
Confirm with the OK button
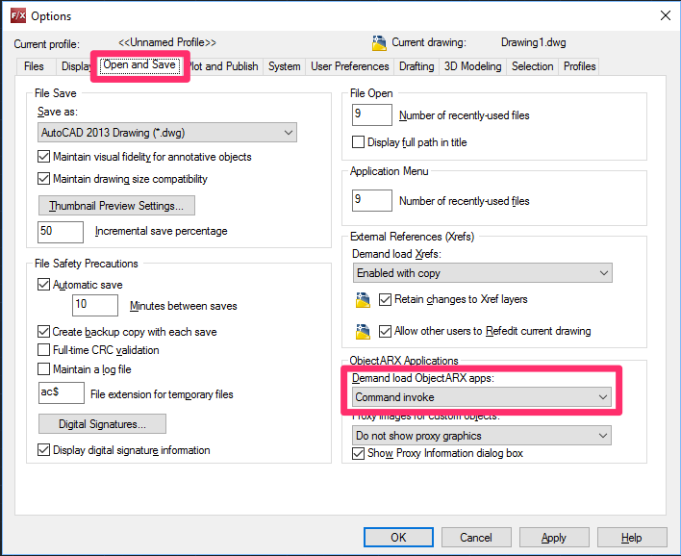coord(398,538)
